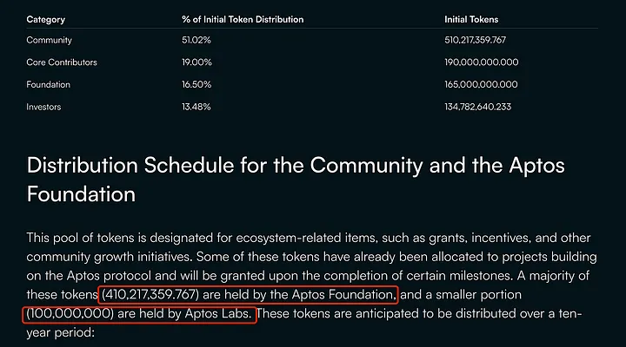626x347 pixels.
Task: Click the 190,000,000.000 token value
Action: 482,62
